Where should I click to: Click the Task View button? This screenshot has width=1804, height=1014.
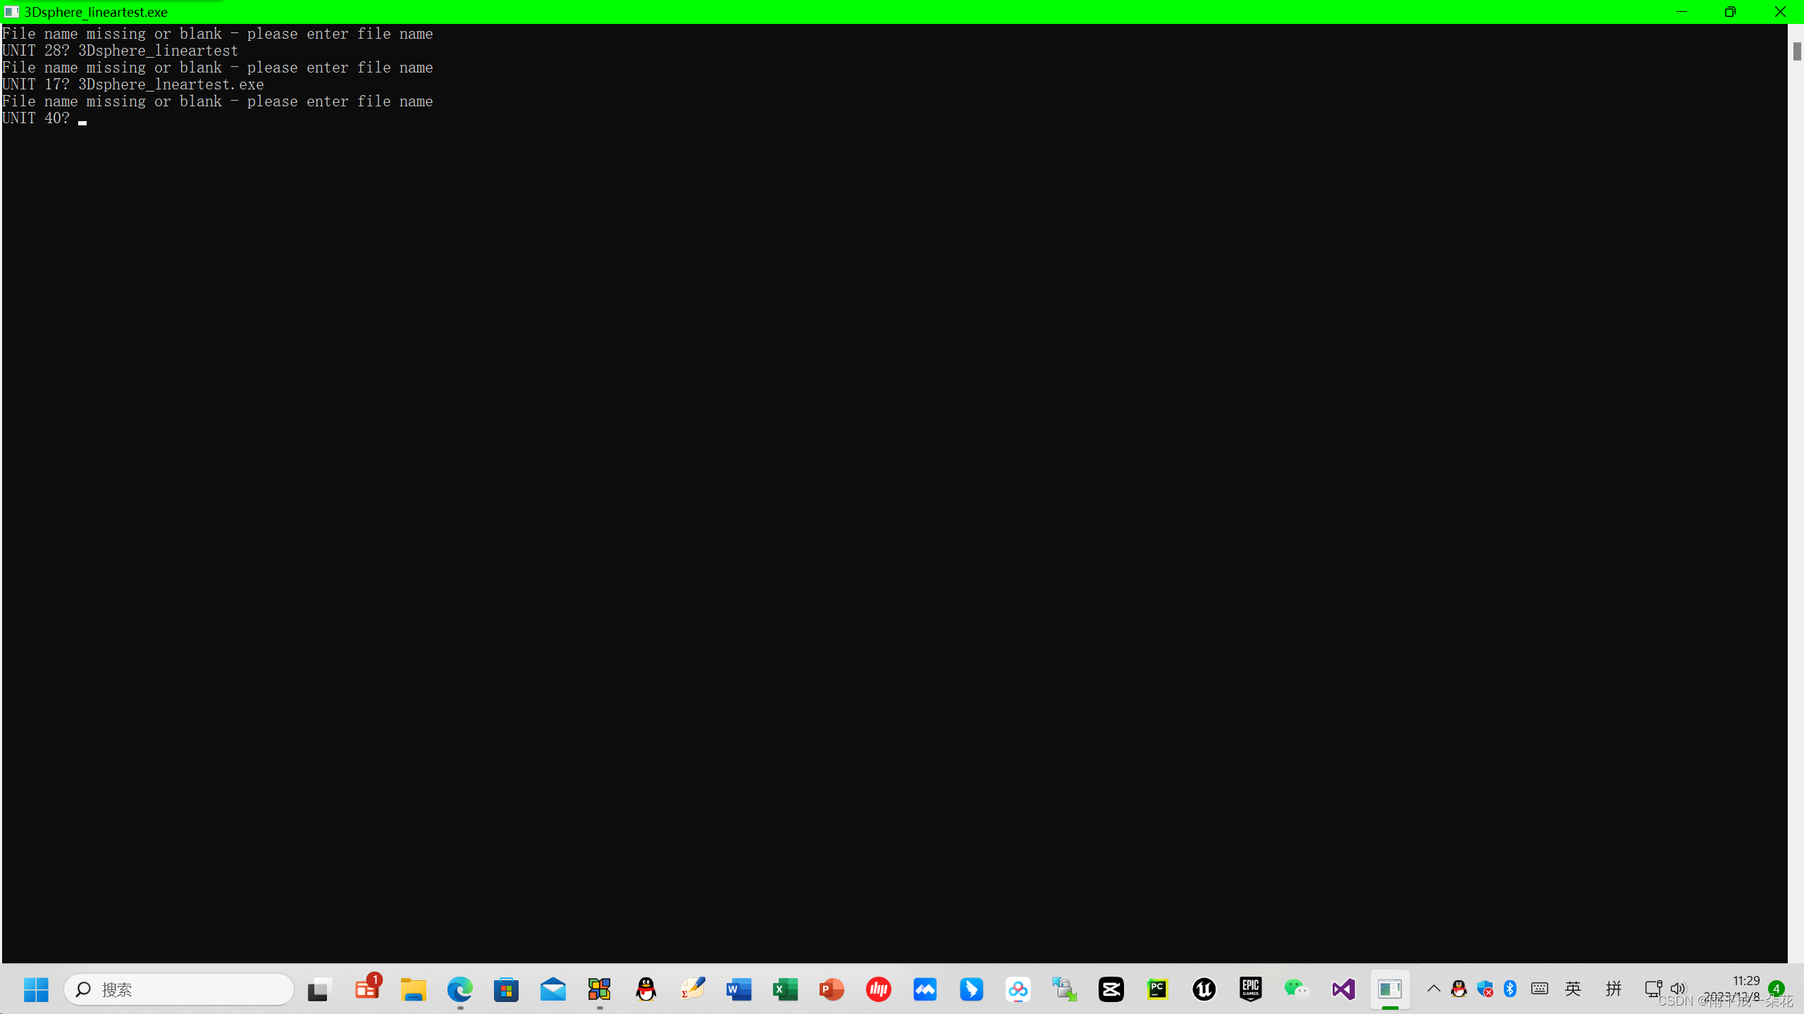click(x=318, y=989)
